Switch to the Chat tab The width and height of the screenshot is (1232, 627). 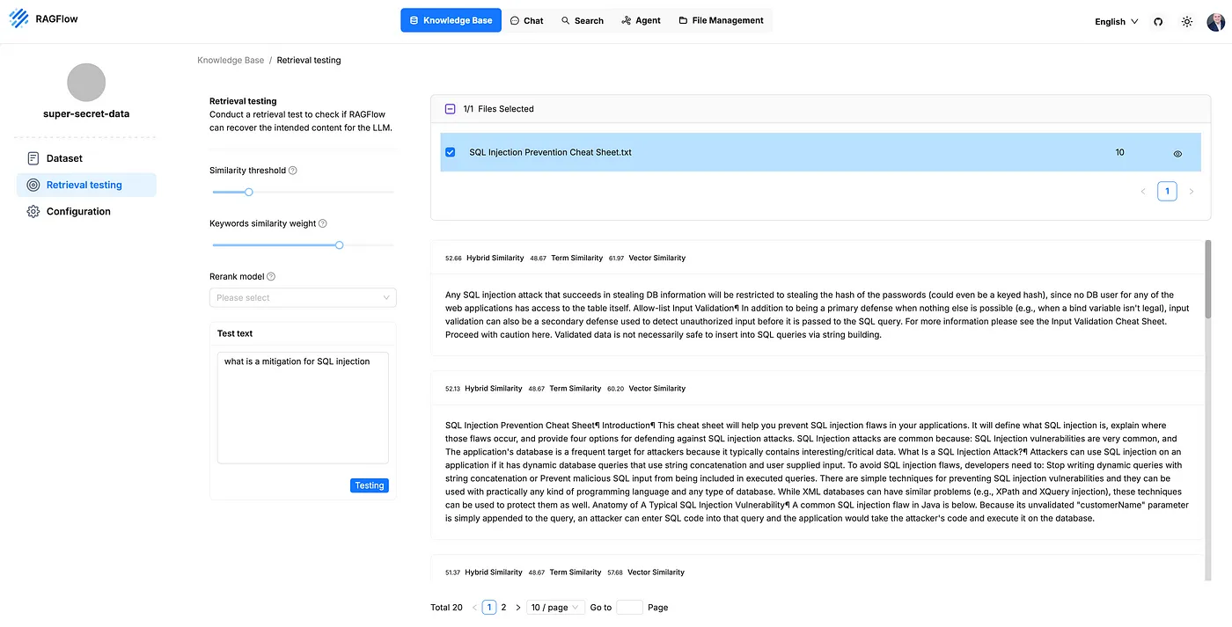pos(527,20)
